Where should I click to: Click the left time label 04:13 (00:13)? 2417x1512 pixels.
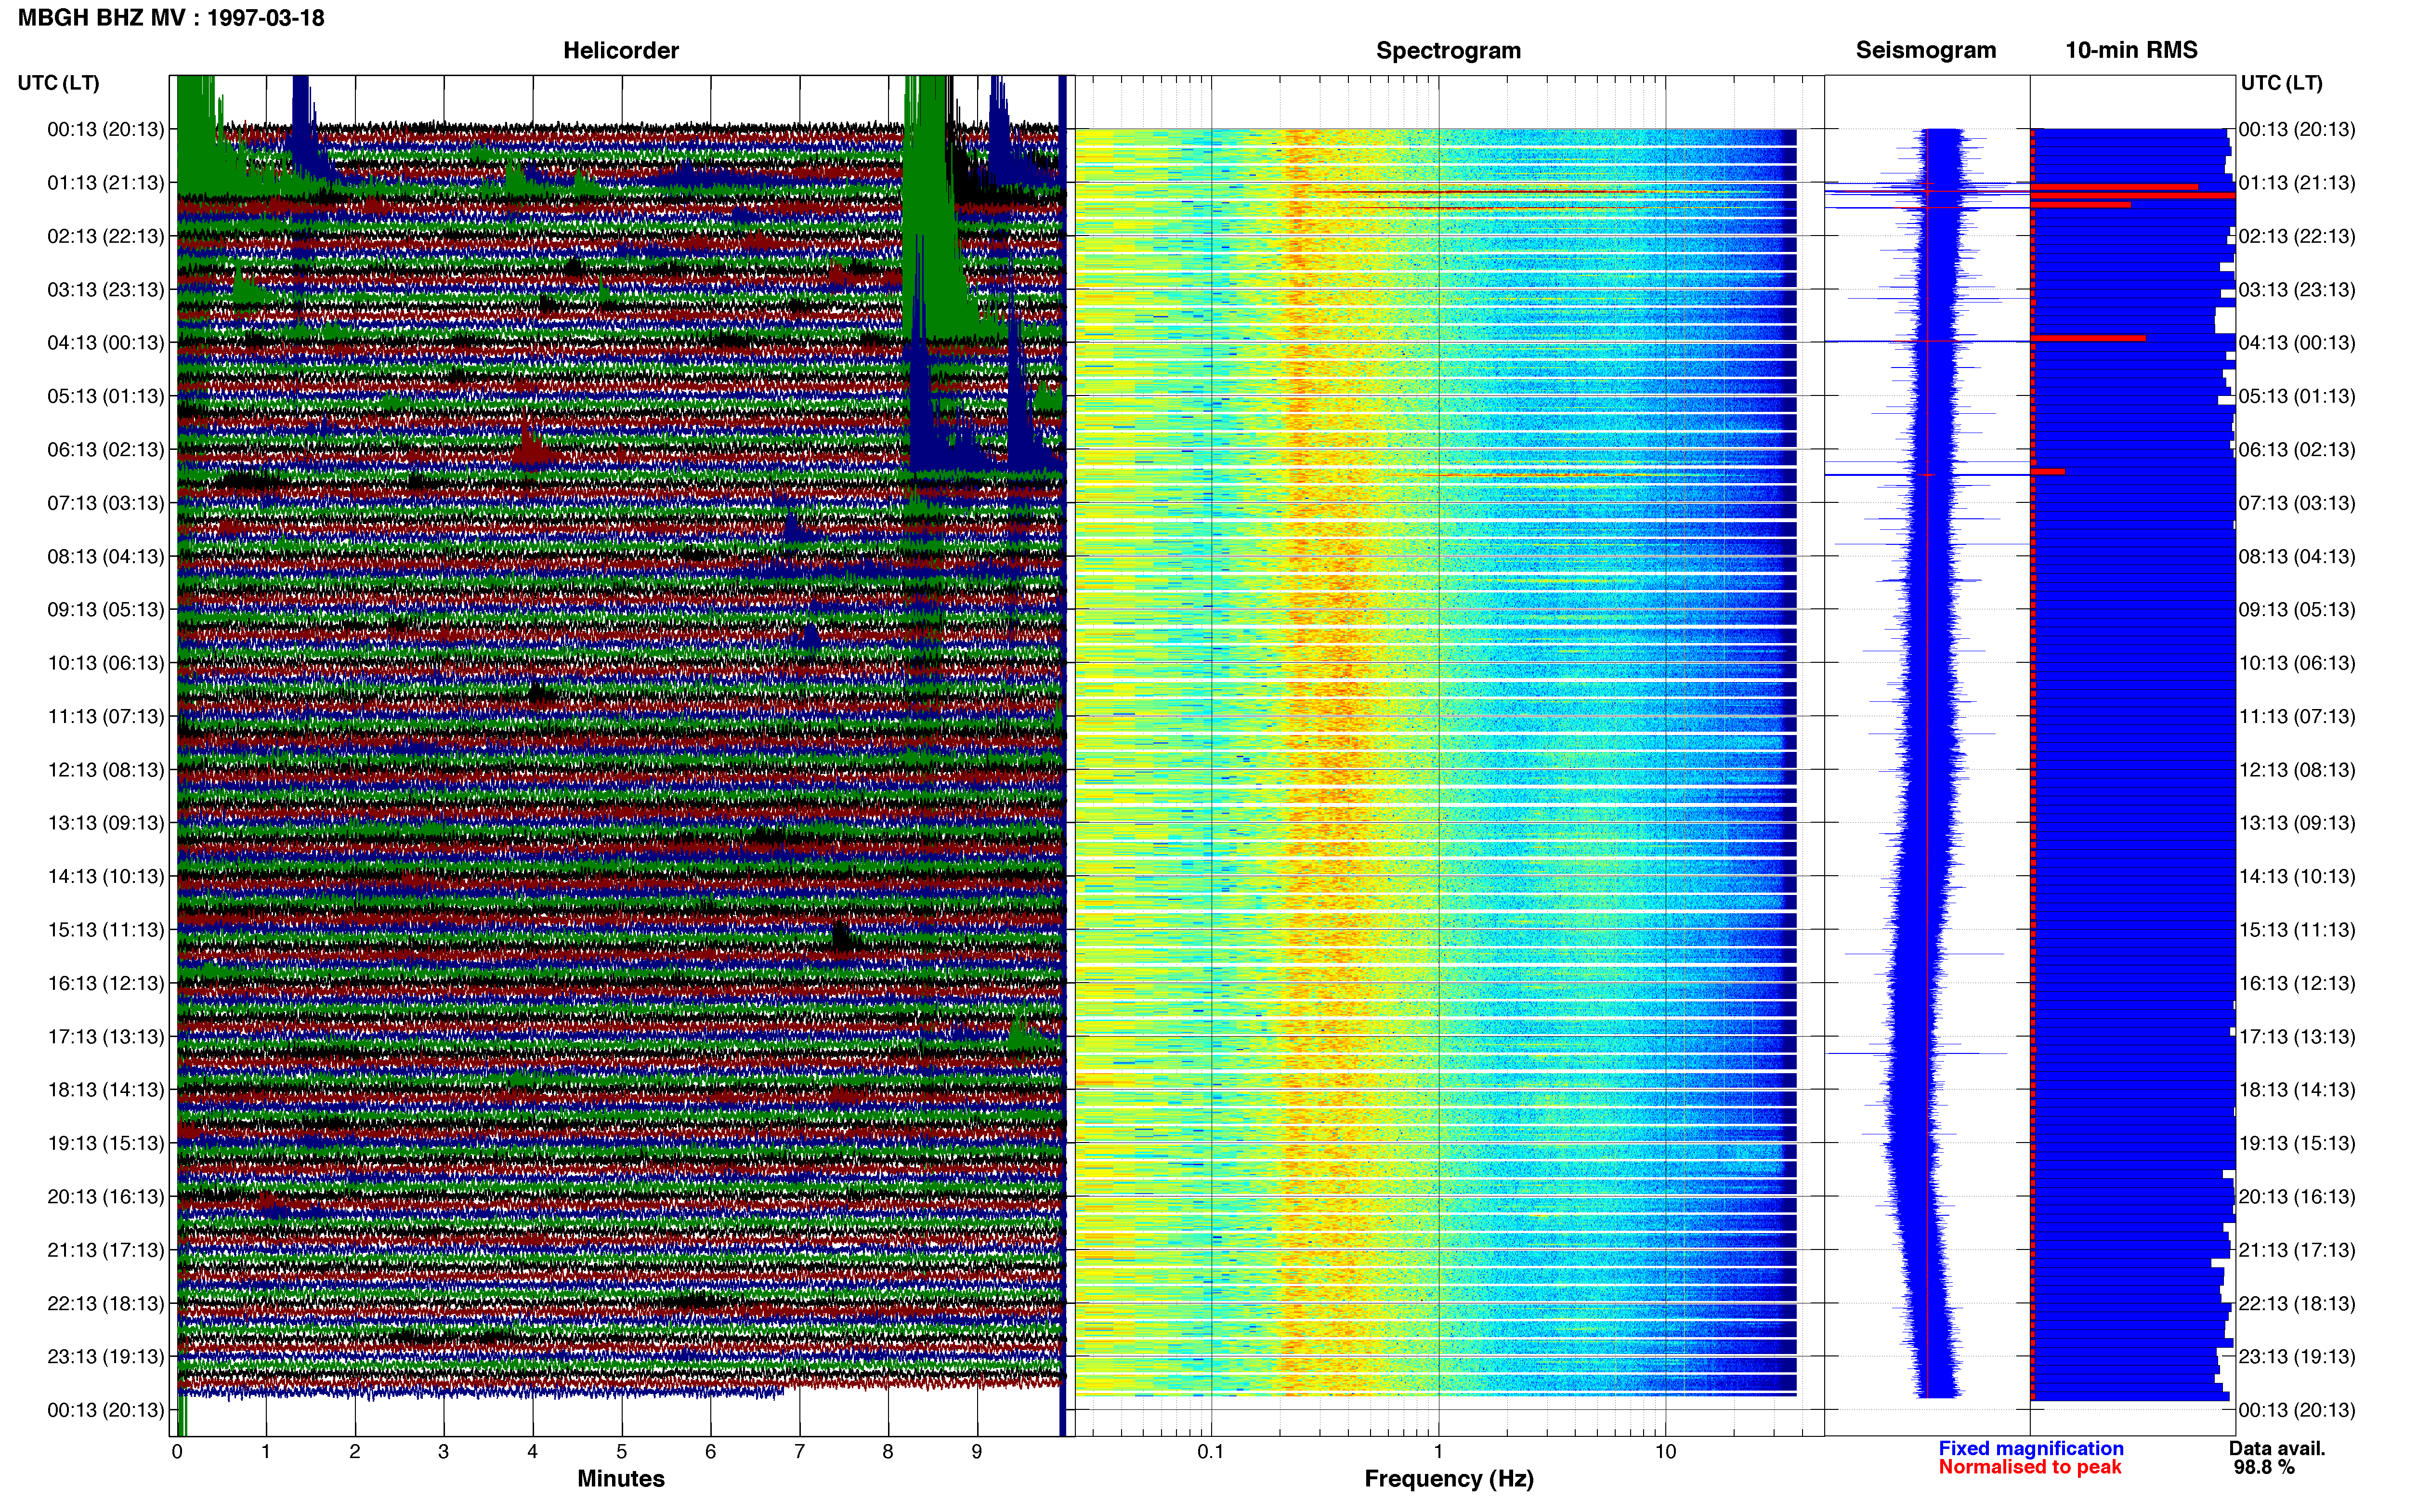click(105, 343)
